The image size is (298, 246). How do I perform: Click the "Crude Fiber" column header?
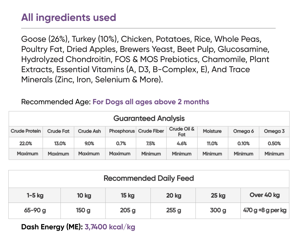point(150,131)
